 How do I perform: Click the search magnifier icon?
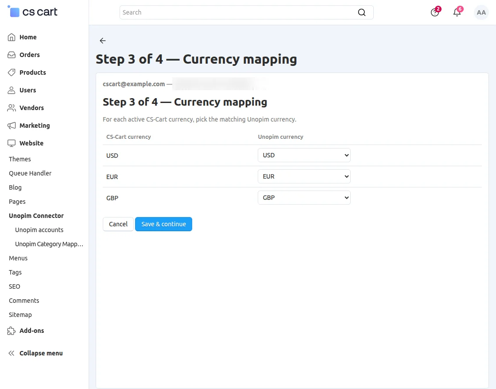(x=361, y=12)
